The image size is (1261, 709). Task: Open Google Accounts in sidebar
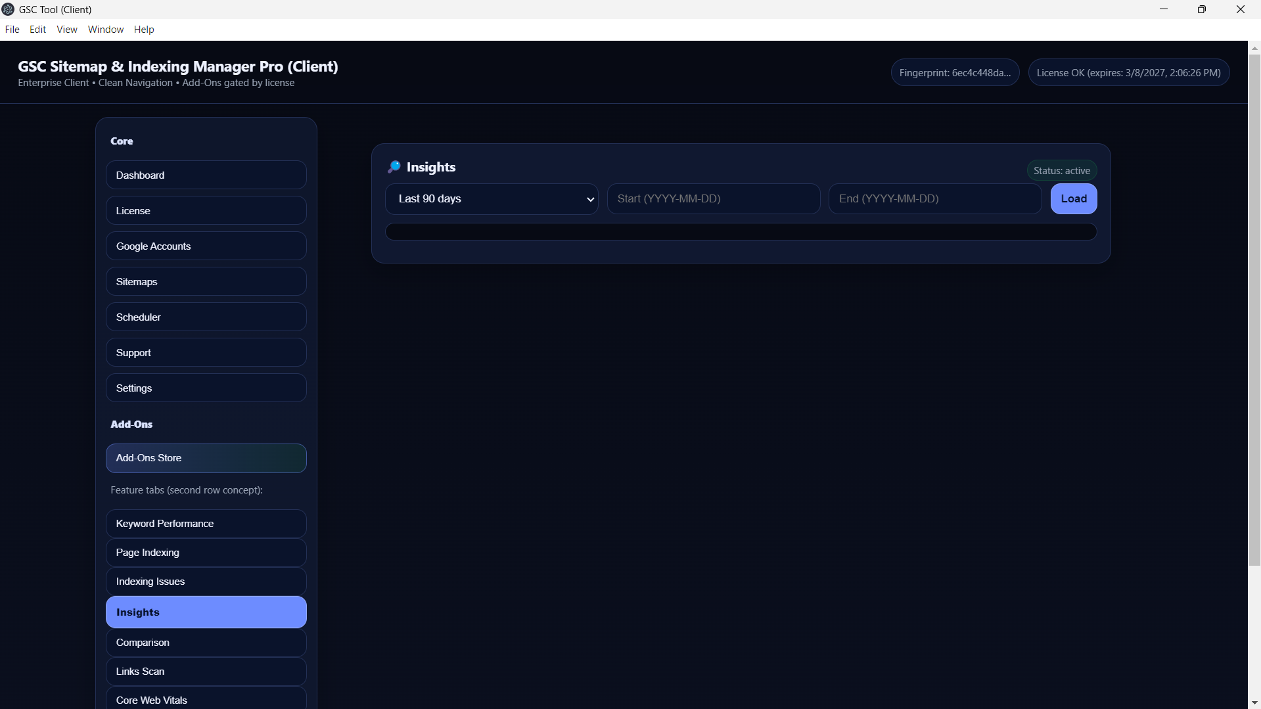(206, 246)
